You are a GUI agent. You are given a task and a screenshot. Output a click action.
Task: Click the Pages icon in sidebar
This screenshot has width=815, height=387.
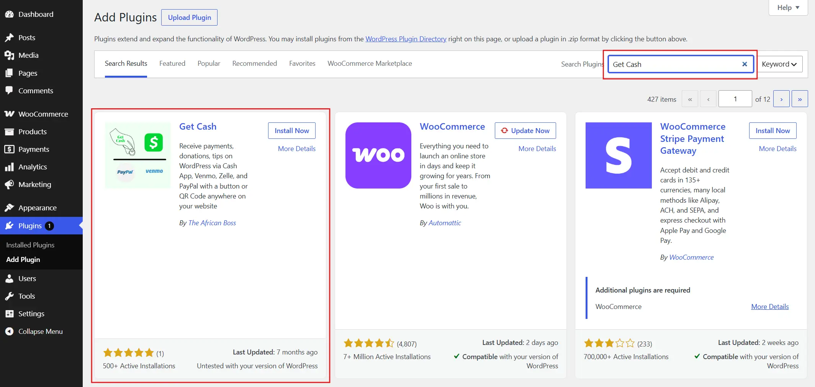coord(10,73)
